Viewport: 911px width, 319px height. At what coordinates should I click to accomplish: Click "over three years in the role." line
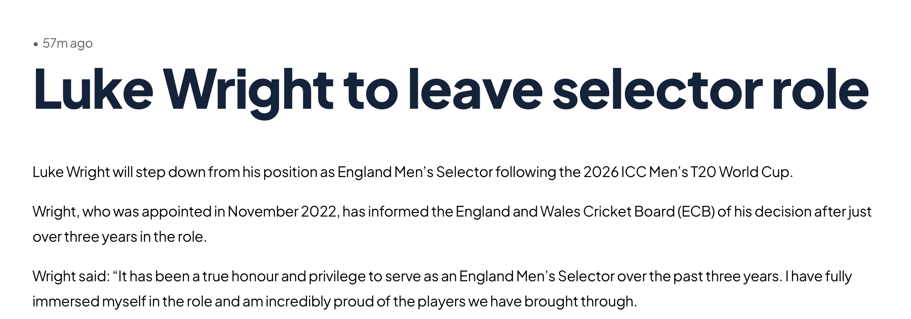click(x=119, y=237)
